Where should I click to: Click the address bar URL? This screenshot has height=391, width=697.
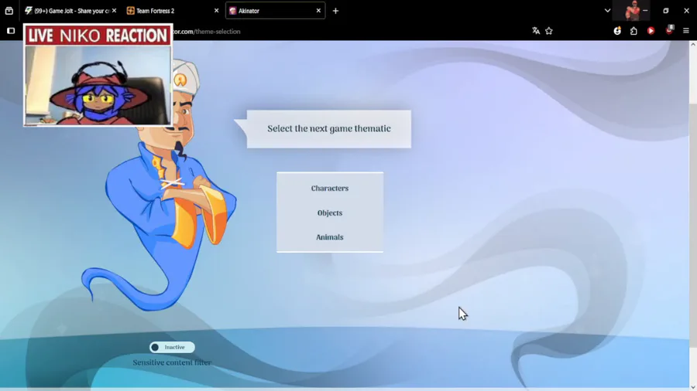207,32
